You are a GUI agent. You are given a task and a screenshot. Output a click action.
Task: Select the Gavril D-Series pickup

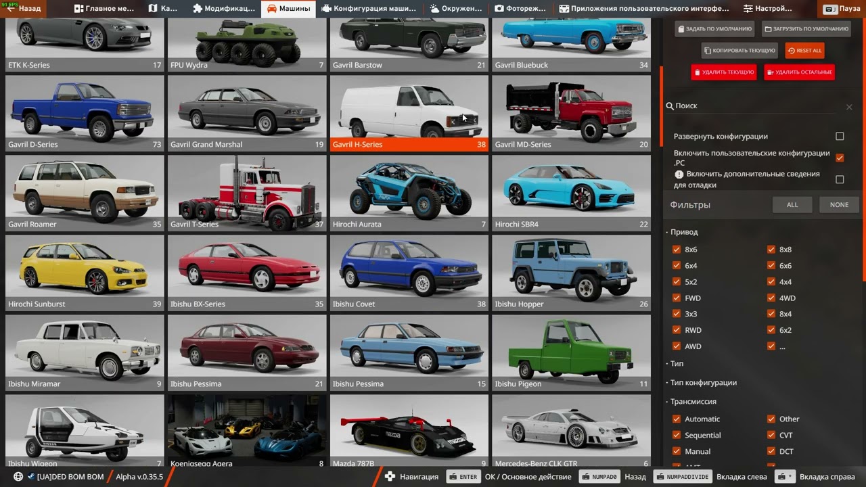[85, 113]
